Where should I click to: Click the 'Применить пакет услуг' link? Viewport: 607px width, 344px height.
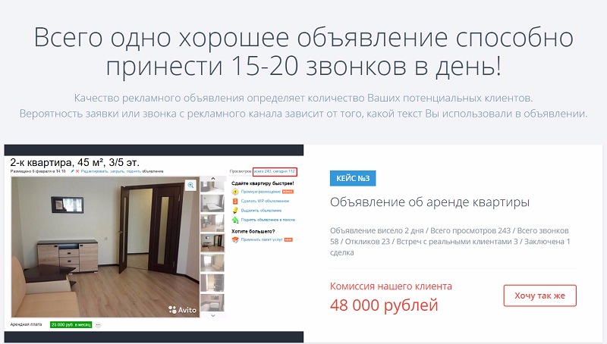(x=262, y=239)
